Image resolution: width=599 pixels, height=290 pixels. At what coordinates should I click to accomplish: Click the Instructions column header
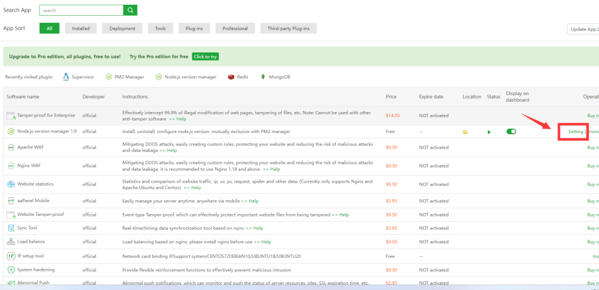135,97
